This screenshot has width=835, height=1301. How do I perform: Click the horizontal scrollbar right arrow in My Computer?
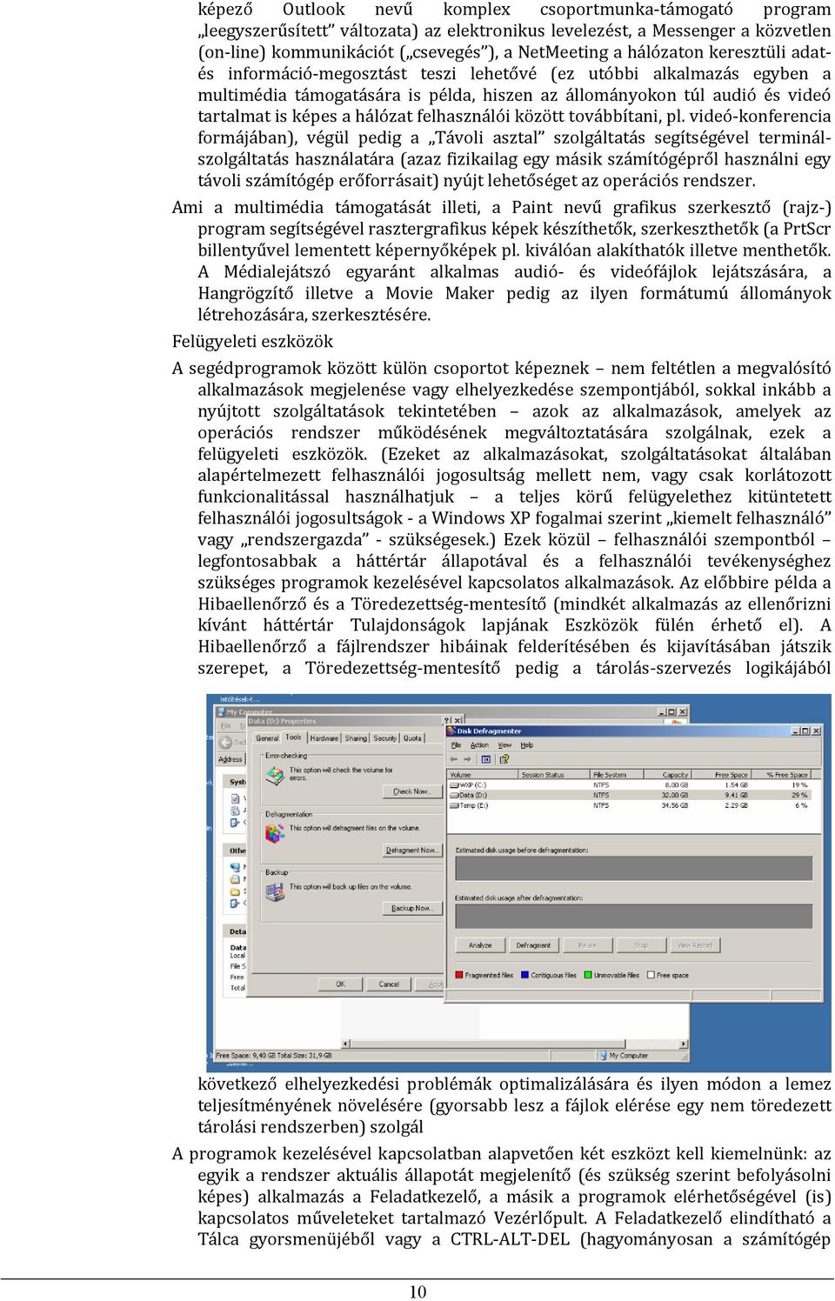pos(683,1044)
